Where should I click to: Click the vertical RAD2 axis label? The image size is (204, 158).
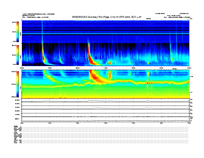click(x=20, y=34)
